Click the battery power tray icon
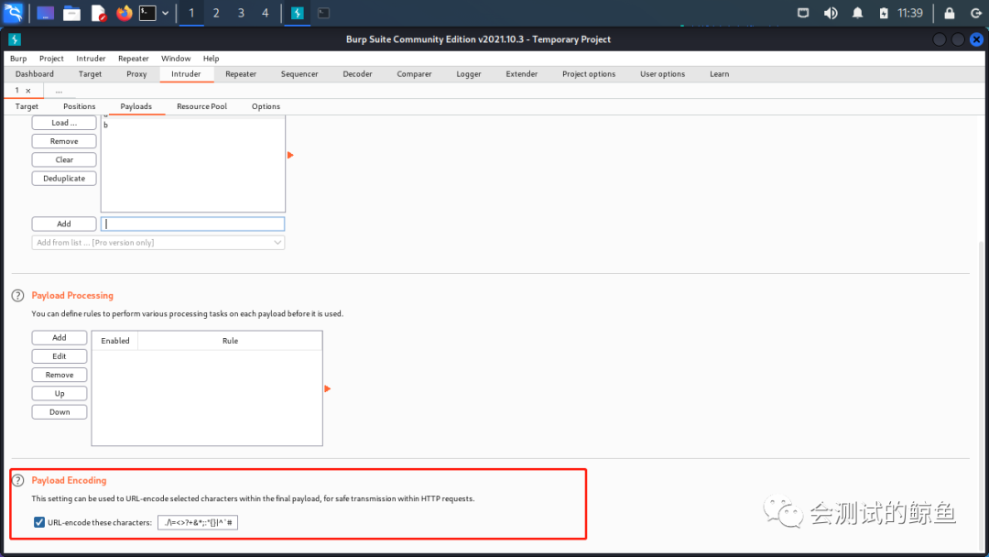 click(x=884, y=13)
